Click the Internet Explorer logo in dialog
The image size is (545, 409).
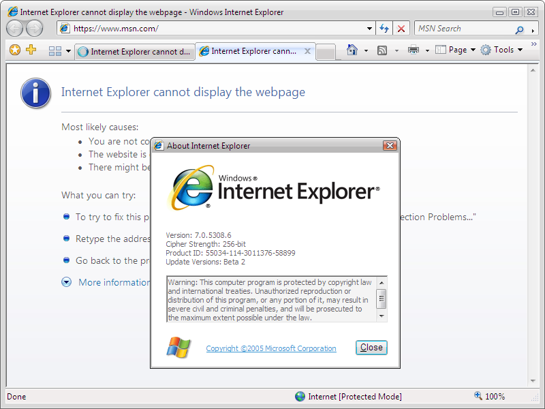[x=274, y=188]
